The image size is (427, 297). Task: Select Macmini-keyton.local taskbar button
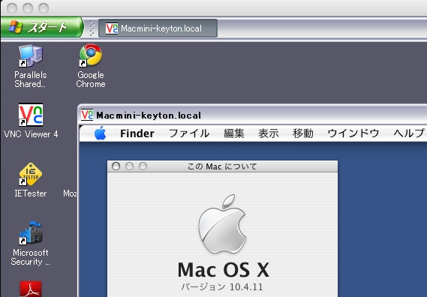pyautogui.click(x=158, y=28)
